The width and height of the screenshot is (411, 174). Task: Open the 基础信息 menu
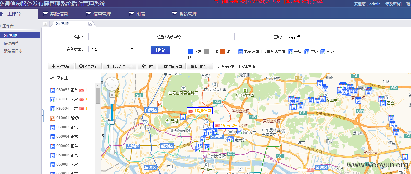[x=55, y=14]
